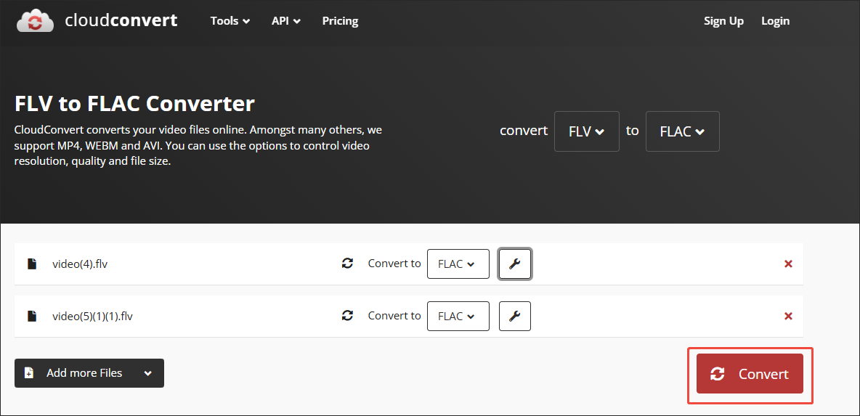
Task: Click the Login link
Action: point(775,21)
